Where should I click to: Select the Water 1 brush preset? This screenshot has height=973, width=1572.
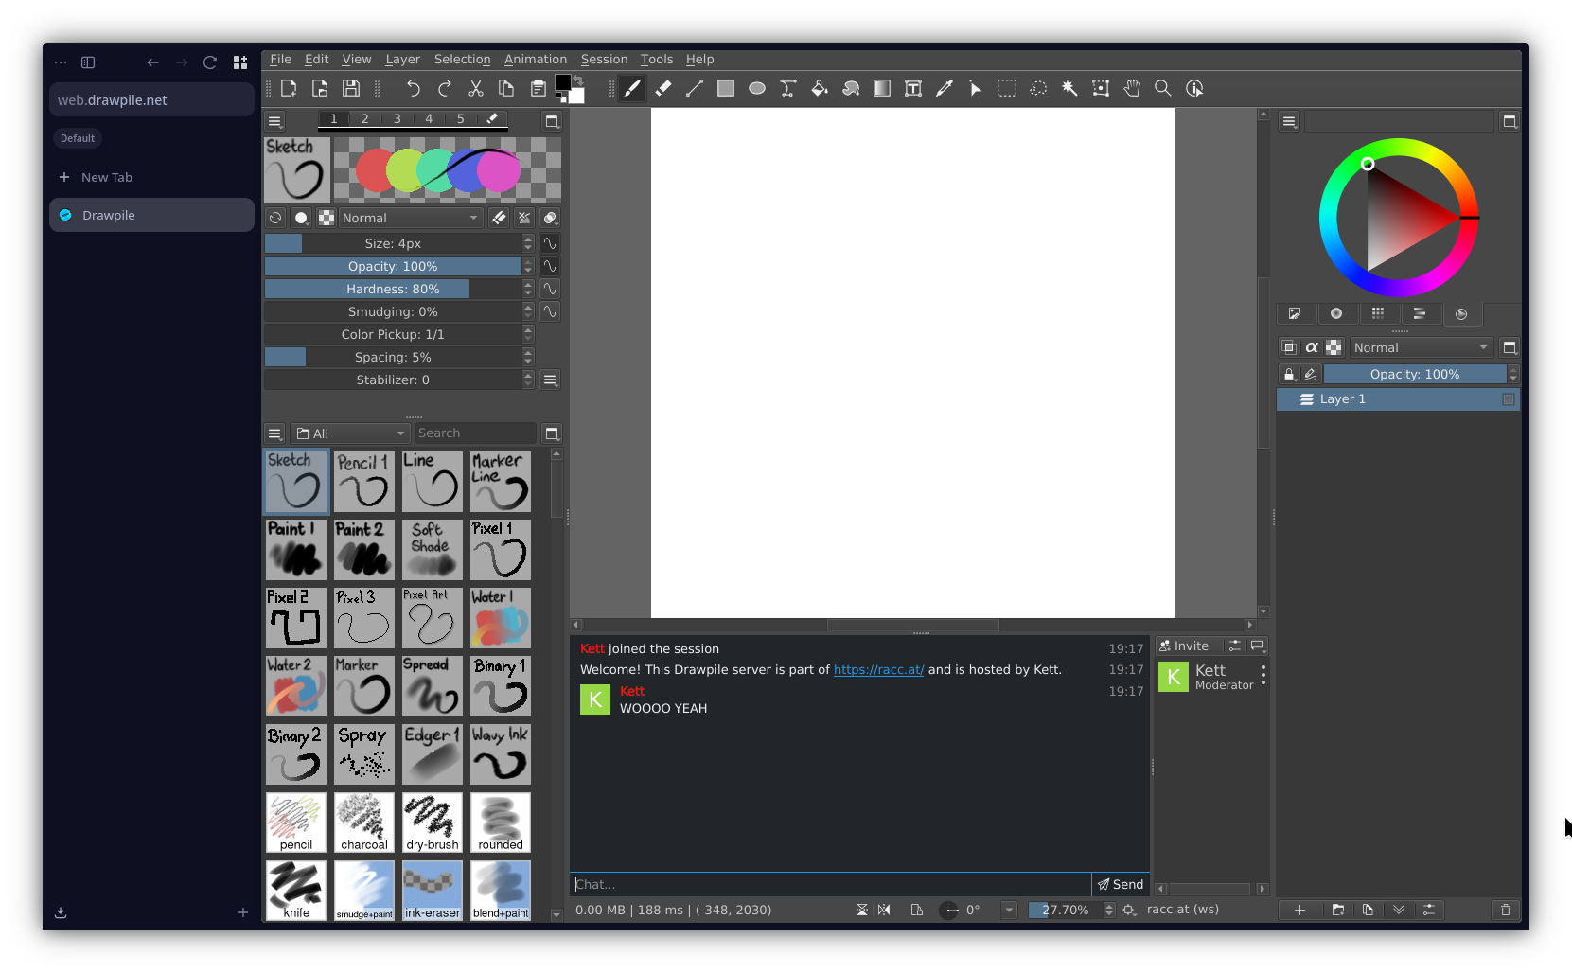(501, 618)
